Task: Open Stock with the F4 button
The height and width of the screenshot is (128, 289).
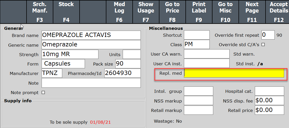Action: pos(66,12)
